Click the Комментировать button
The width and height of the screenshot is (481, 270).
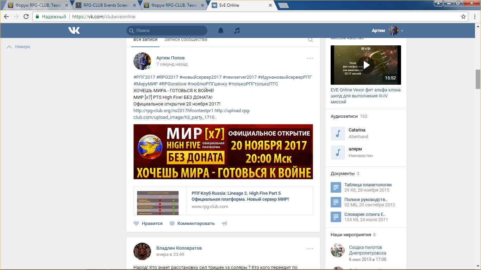192,224
